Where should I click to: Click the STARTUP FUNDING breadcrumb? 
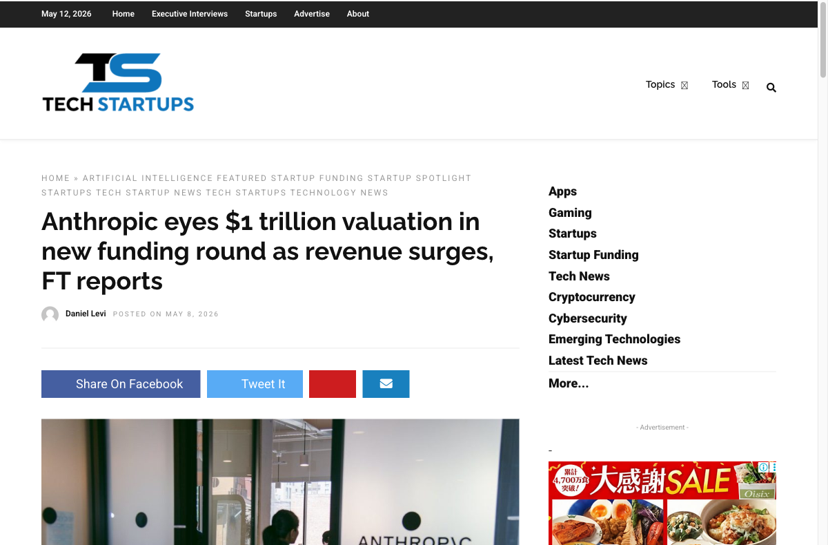[x=317, y=178]
